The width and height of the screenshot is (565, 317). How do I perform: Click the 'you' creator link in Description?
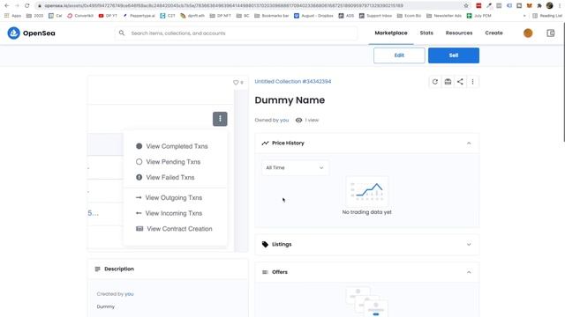coord(129,294)
